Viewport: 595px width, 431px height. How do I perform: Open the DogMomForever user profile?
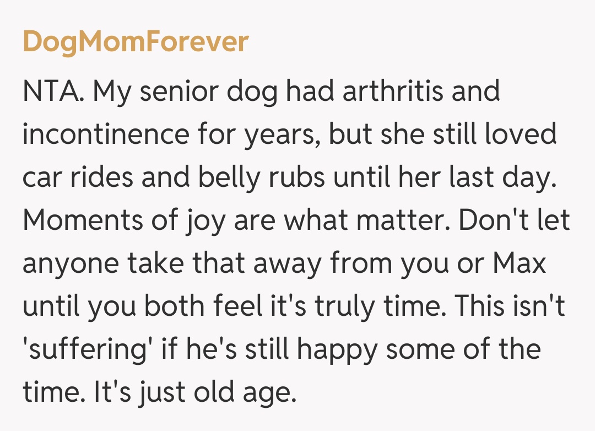pos(136,42)
